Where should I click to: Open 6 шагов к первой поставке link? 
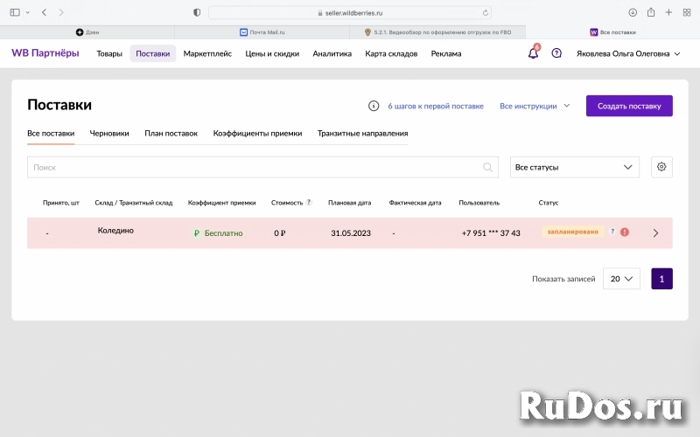[x=436, y=106]
